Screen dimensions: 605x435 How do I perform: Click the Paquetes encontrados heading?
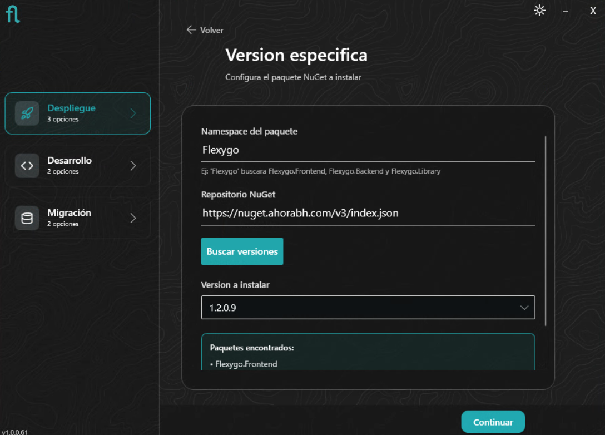[x=251, y=348]
